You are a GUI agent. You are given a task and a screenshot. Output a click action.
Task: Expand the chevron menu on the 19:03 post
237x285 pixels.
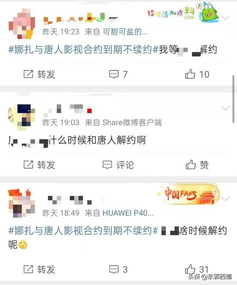[226, 108]
